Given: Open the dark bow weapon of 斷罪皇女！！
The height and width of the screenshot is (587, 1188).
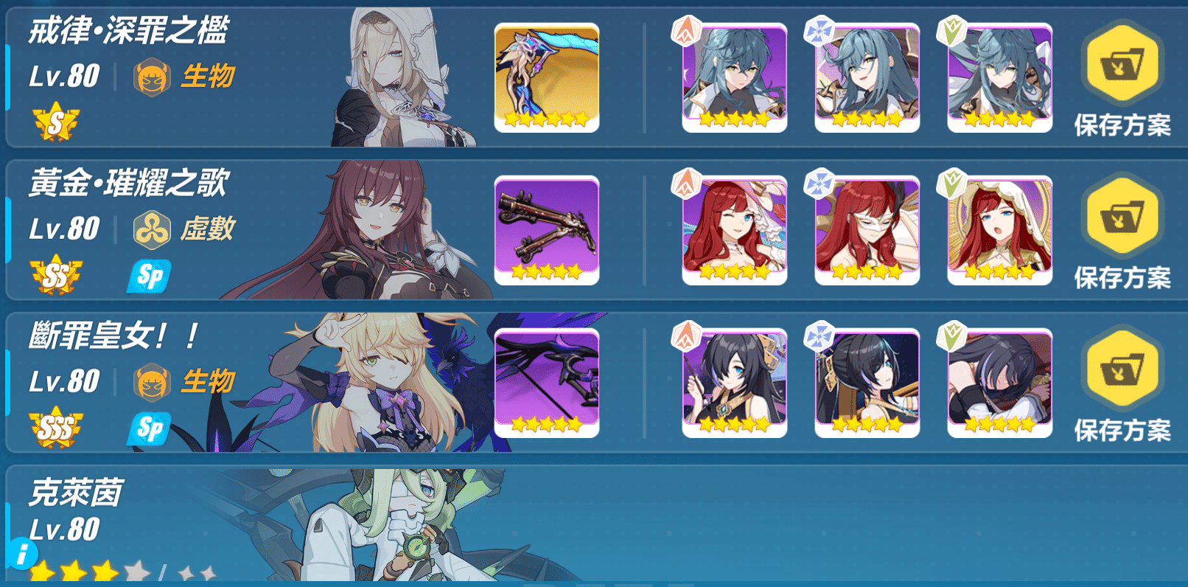Looking at the screenshot, I should 547,383.
